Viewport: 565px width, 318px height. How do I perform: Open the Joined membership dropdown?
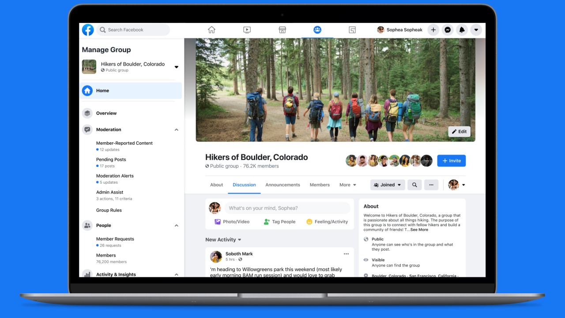point(388,185)
